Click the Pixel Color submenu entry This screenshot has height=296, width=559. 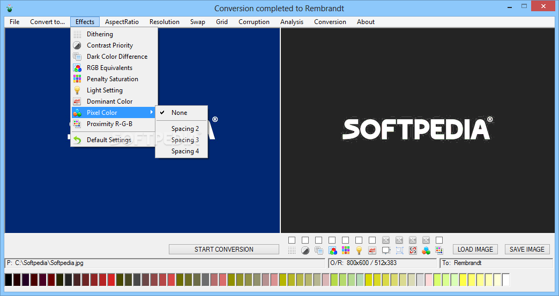pyautogui.click(x=114, y=113)
